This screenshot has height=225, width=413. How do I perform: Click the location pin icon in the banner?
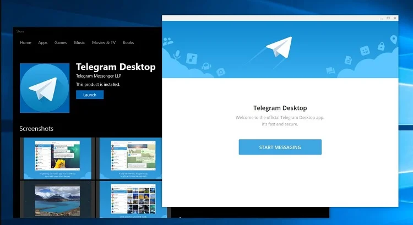[x=394, y=40]
